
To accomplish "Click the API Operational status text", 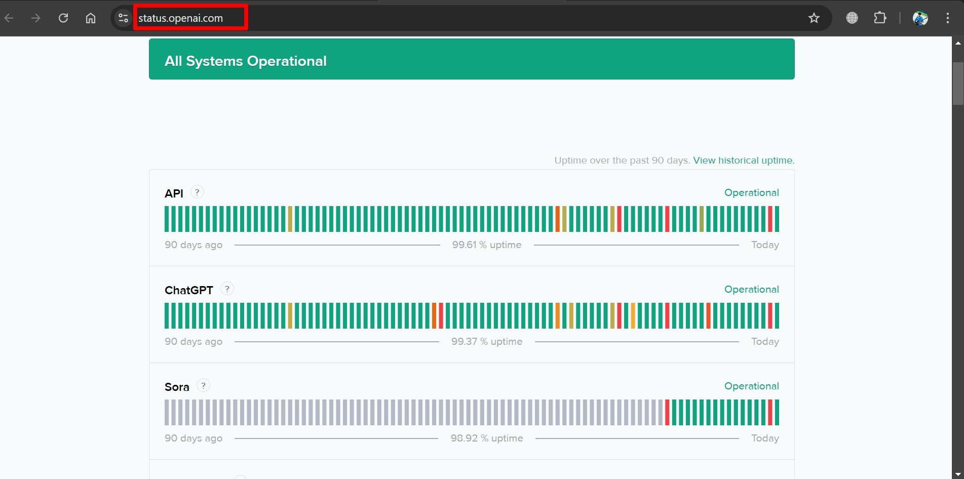I will [751, 192].
